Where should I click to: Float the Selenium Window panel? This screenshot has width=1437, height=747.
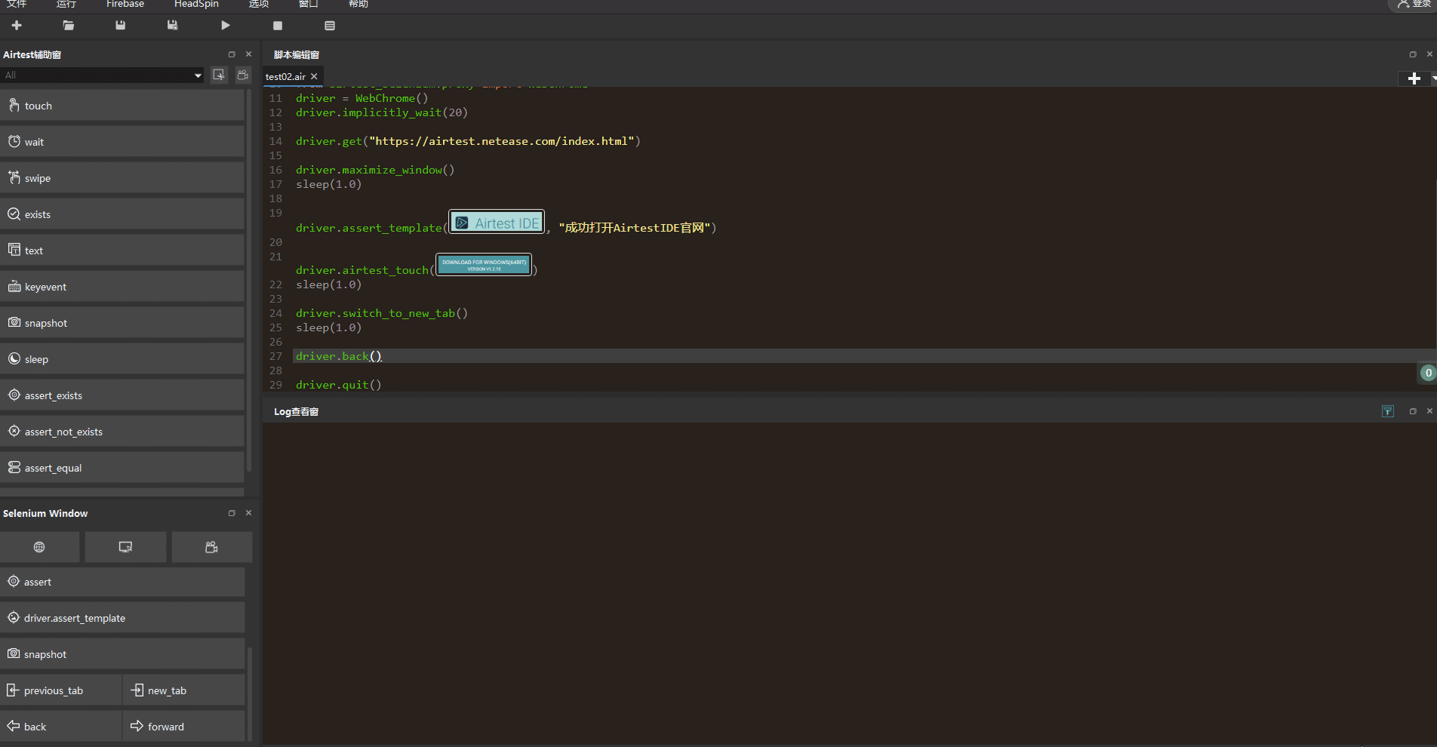[x=232, y=513]
